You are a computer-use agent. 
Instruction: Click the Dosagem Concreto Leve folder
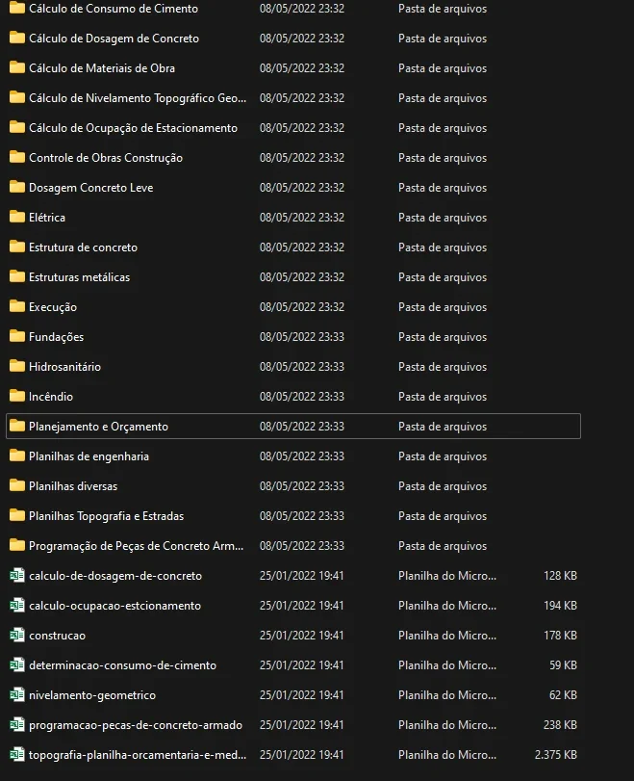click(293, 188)
